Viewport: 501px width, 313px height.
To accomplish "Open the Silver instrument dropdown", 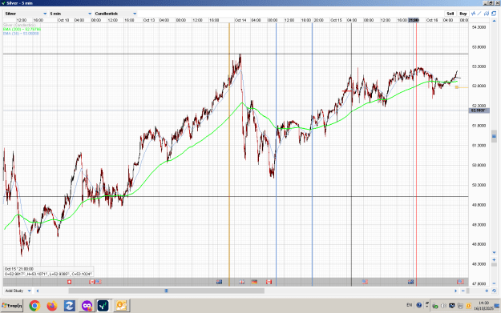I will coord(26,14).
